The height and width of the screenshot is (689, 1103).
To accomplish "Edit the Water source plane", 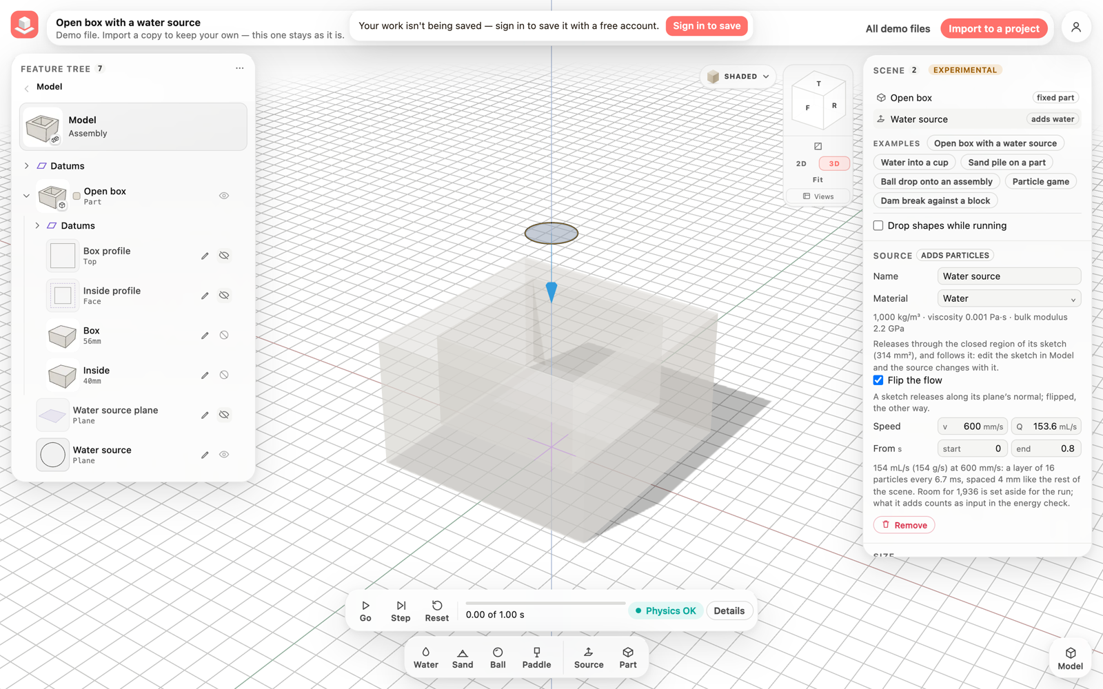I will click(205, 415).
